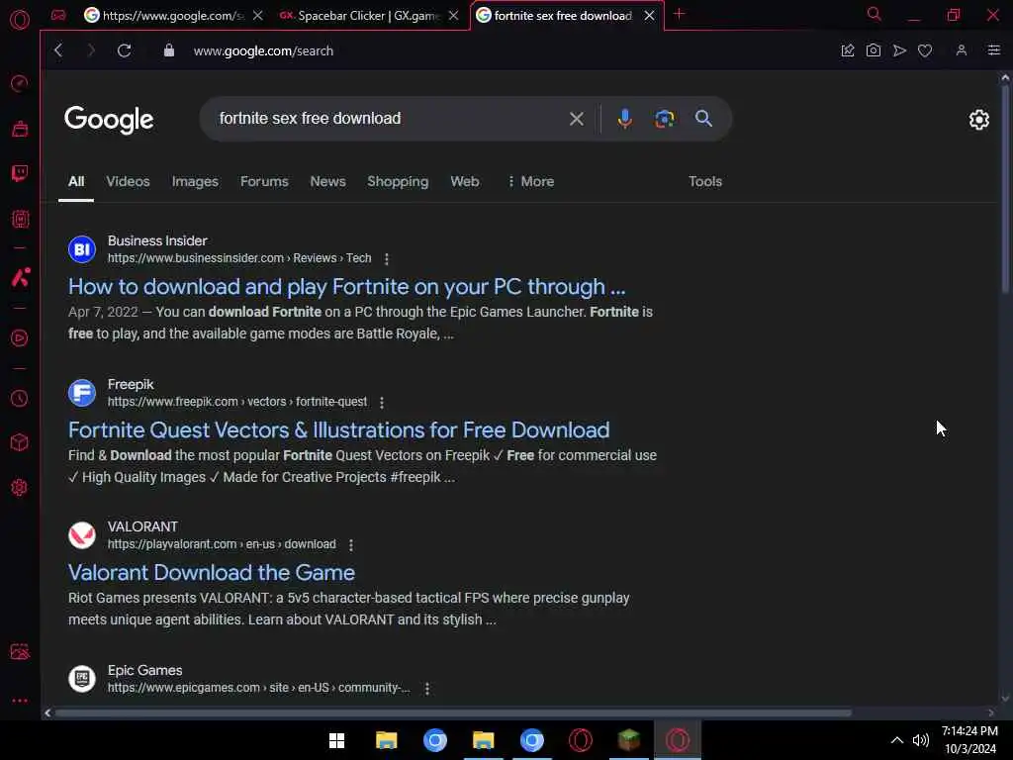Open Business Insider Fortnite PC article
The height and width of the screenshot is (760, 1013).
pyautogui.click(x=347, y=286)
